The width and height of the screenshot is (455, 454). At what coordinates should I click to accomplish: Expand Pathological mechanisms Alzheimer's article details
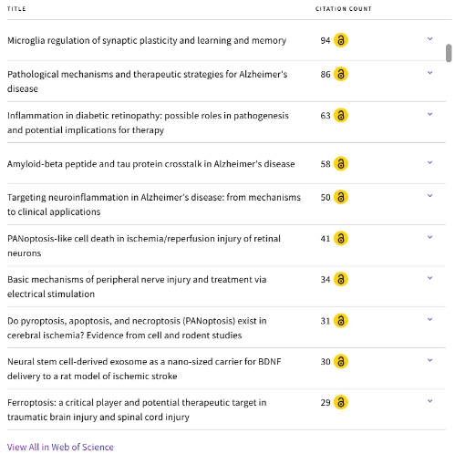tap(429, 73)
